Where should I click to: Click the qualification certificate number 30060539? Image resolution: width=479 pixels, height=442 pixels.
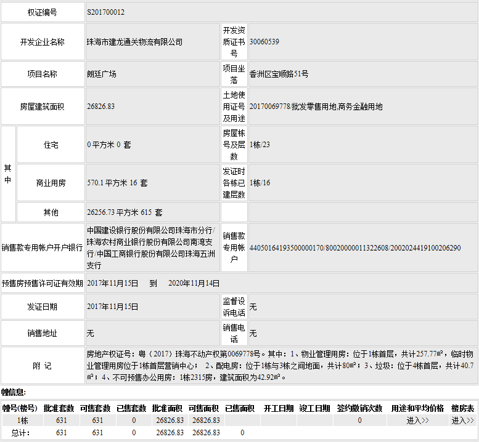(x=264, y=42)
